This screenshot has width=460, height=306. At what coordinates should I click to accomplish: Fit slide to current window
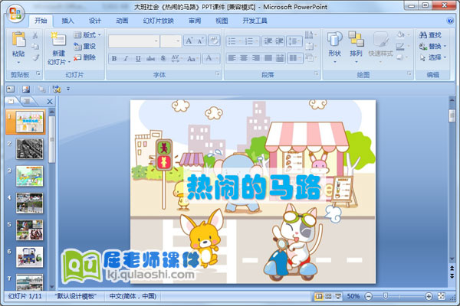tap(442, 296)
